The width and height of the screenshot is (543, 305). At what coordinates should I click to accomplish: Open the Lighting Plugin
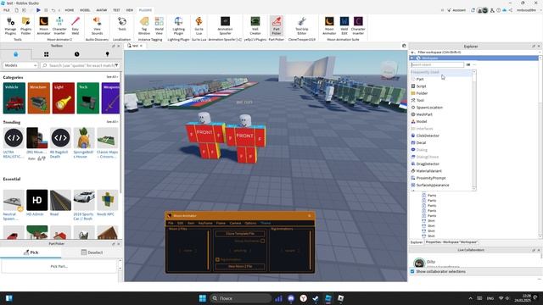(178, 26)
